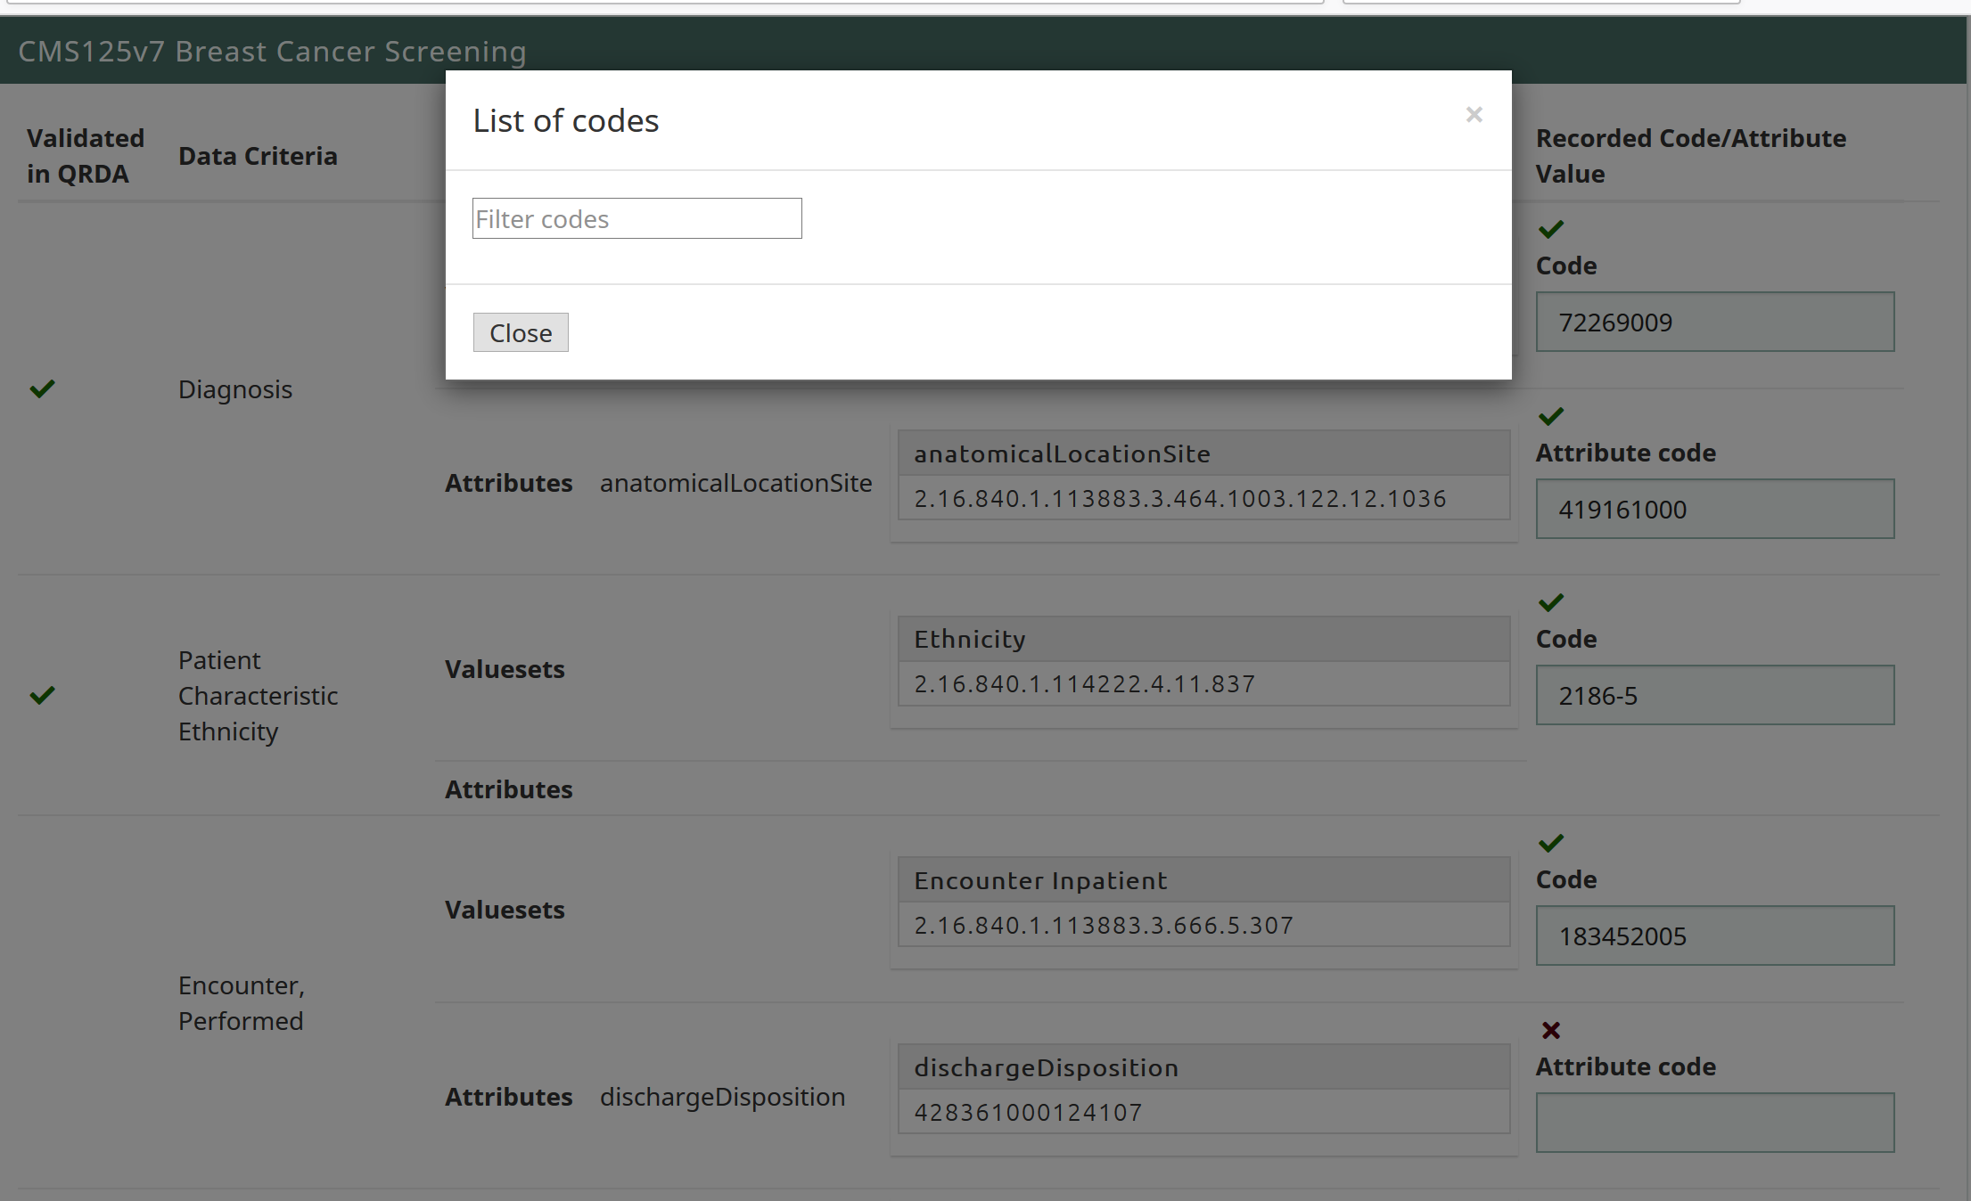Image resolution: width=1971 pixels, height=1201 pixels.
Task: Click the checkmark beside Patient Characteristic Ethnicity
Action: click(42, 696)
